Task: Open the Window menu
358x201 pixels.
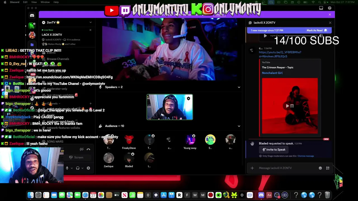Action: click(x=45, y=2)
